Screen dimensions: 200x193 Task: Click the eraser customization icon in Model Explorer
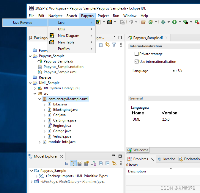coord(80,163)
